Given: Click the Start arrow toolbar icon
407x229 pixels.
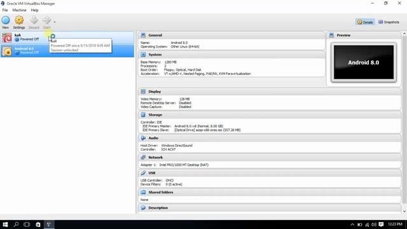Looking at the screenshot, I should point(46,20).
